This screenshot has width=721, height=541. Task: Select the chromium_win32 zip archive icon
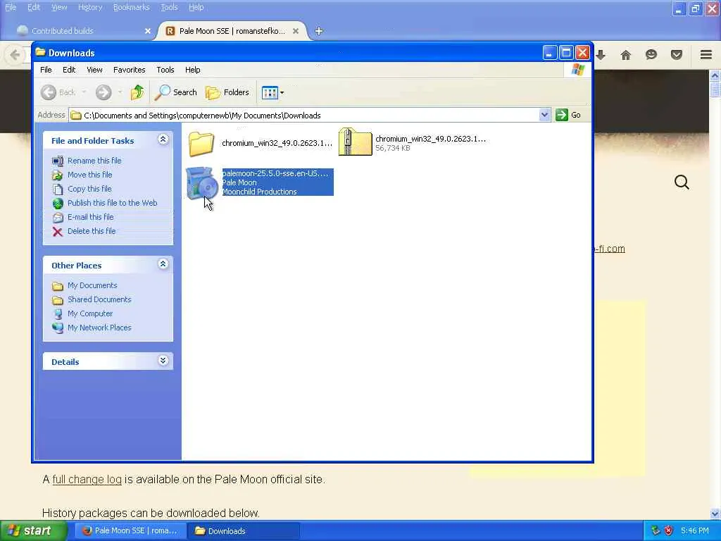(x=355, y=142)
